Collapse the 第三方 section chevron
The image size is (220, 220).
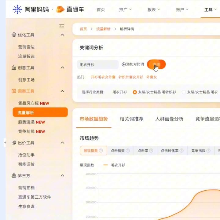(x=62, y=175)
